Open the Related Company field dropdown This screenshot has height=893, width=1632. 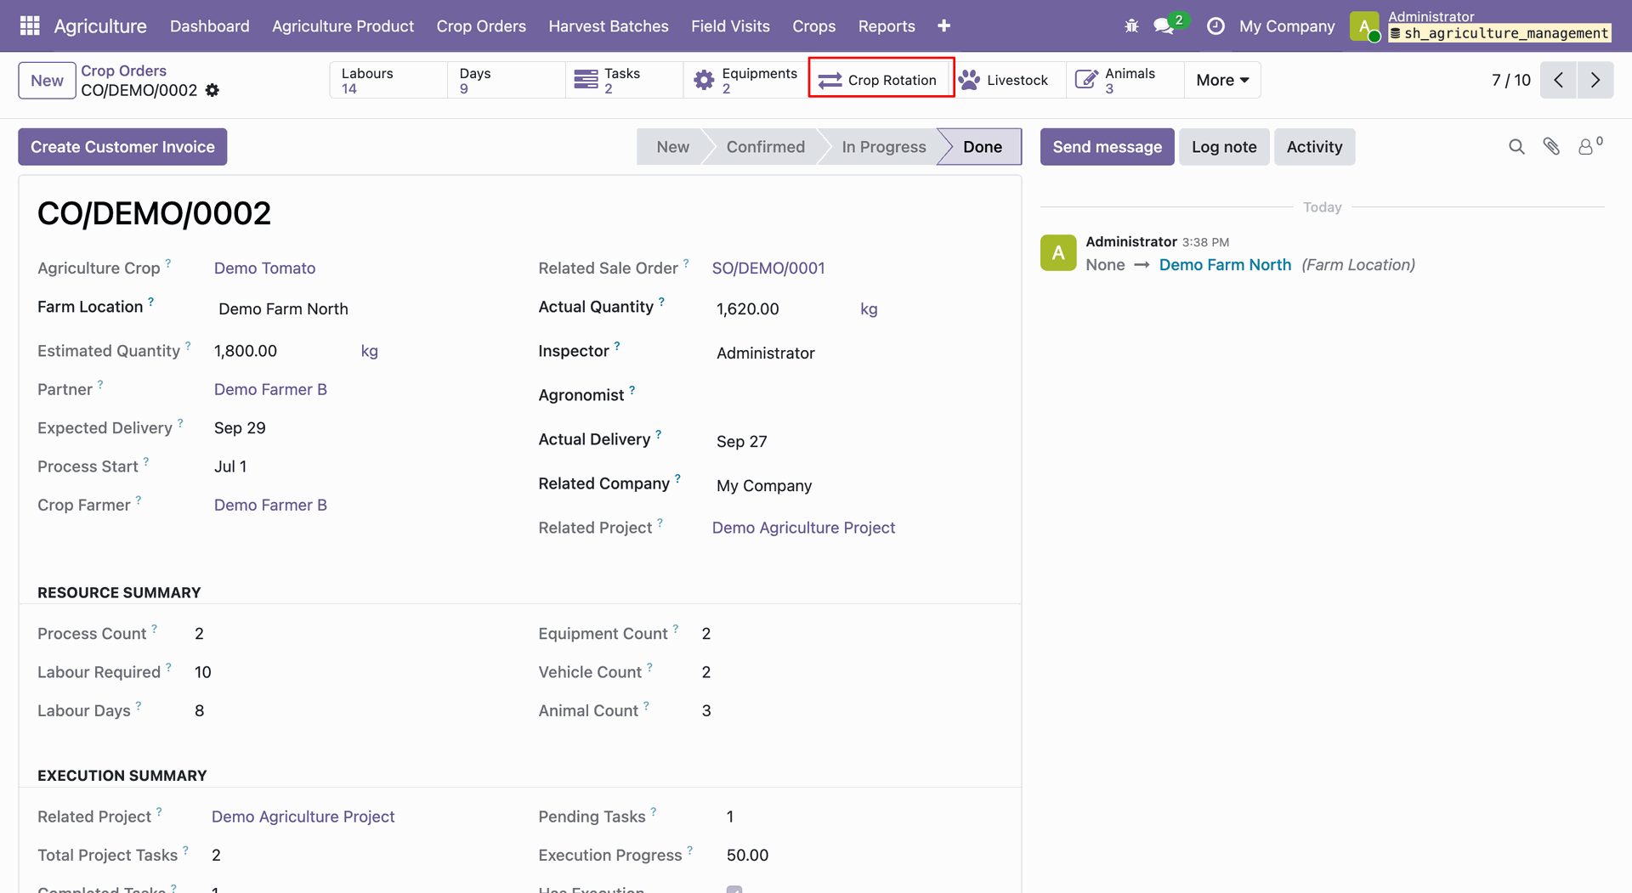[858, 486]
